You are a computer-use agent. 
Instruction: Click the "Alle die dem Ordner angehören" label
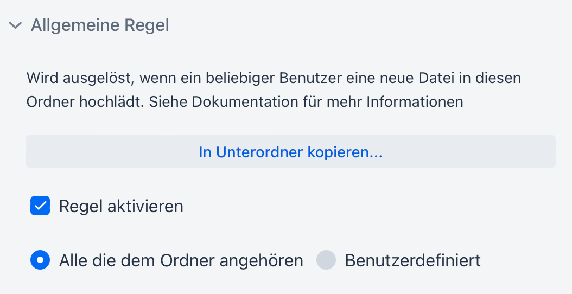pos(181,261)
